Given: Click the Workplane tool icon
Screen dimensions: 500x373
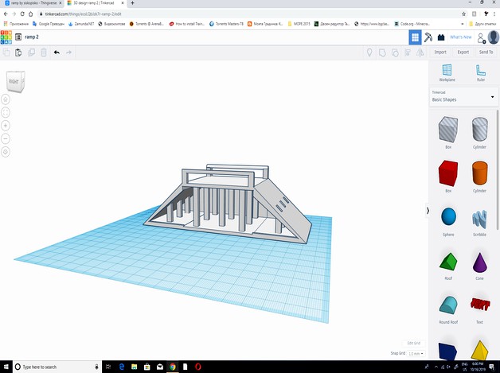Looking at the screenshot, I should point(447,71).
